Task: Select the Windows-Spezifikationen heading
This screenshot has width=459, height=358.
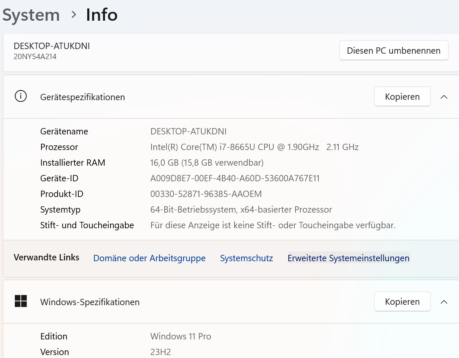Action: (x=90, y=302)
